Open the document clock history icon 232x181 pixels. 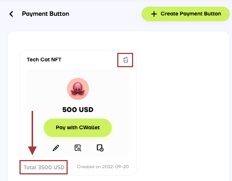point(100,148)
